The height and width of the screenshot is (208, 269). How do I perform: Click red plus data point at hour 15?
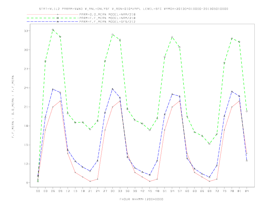click(x=75, y=172)
